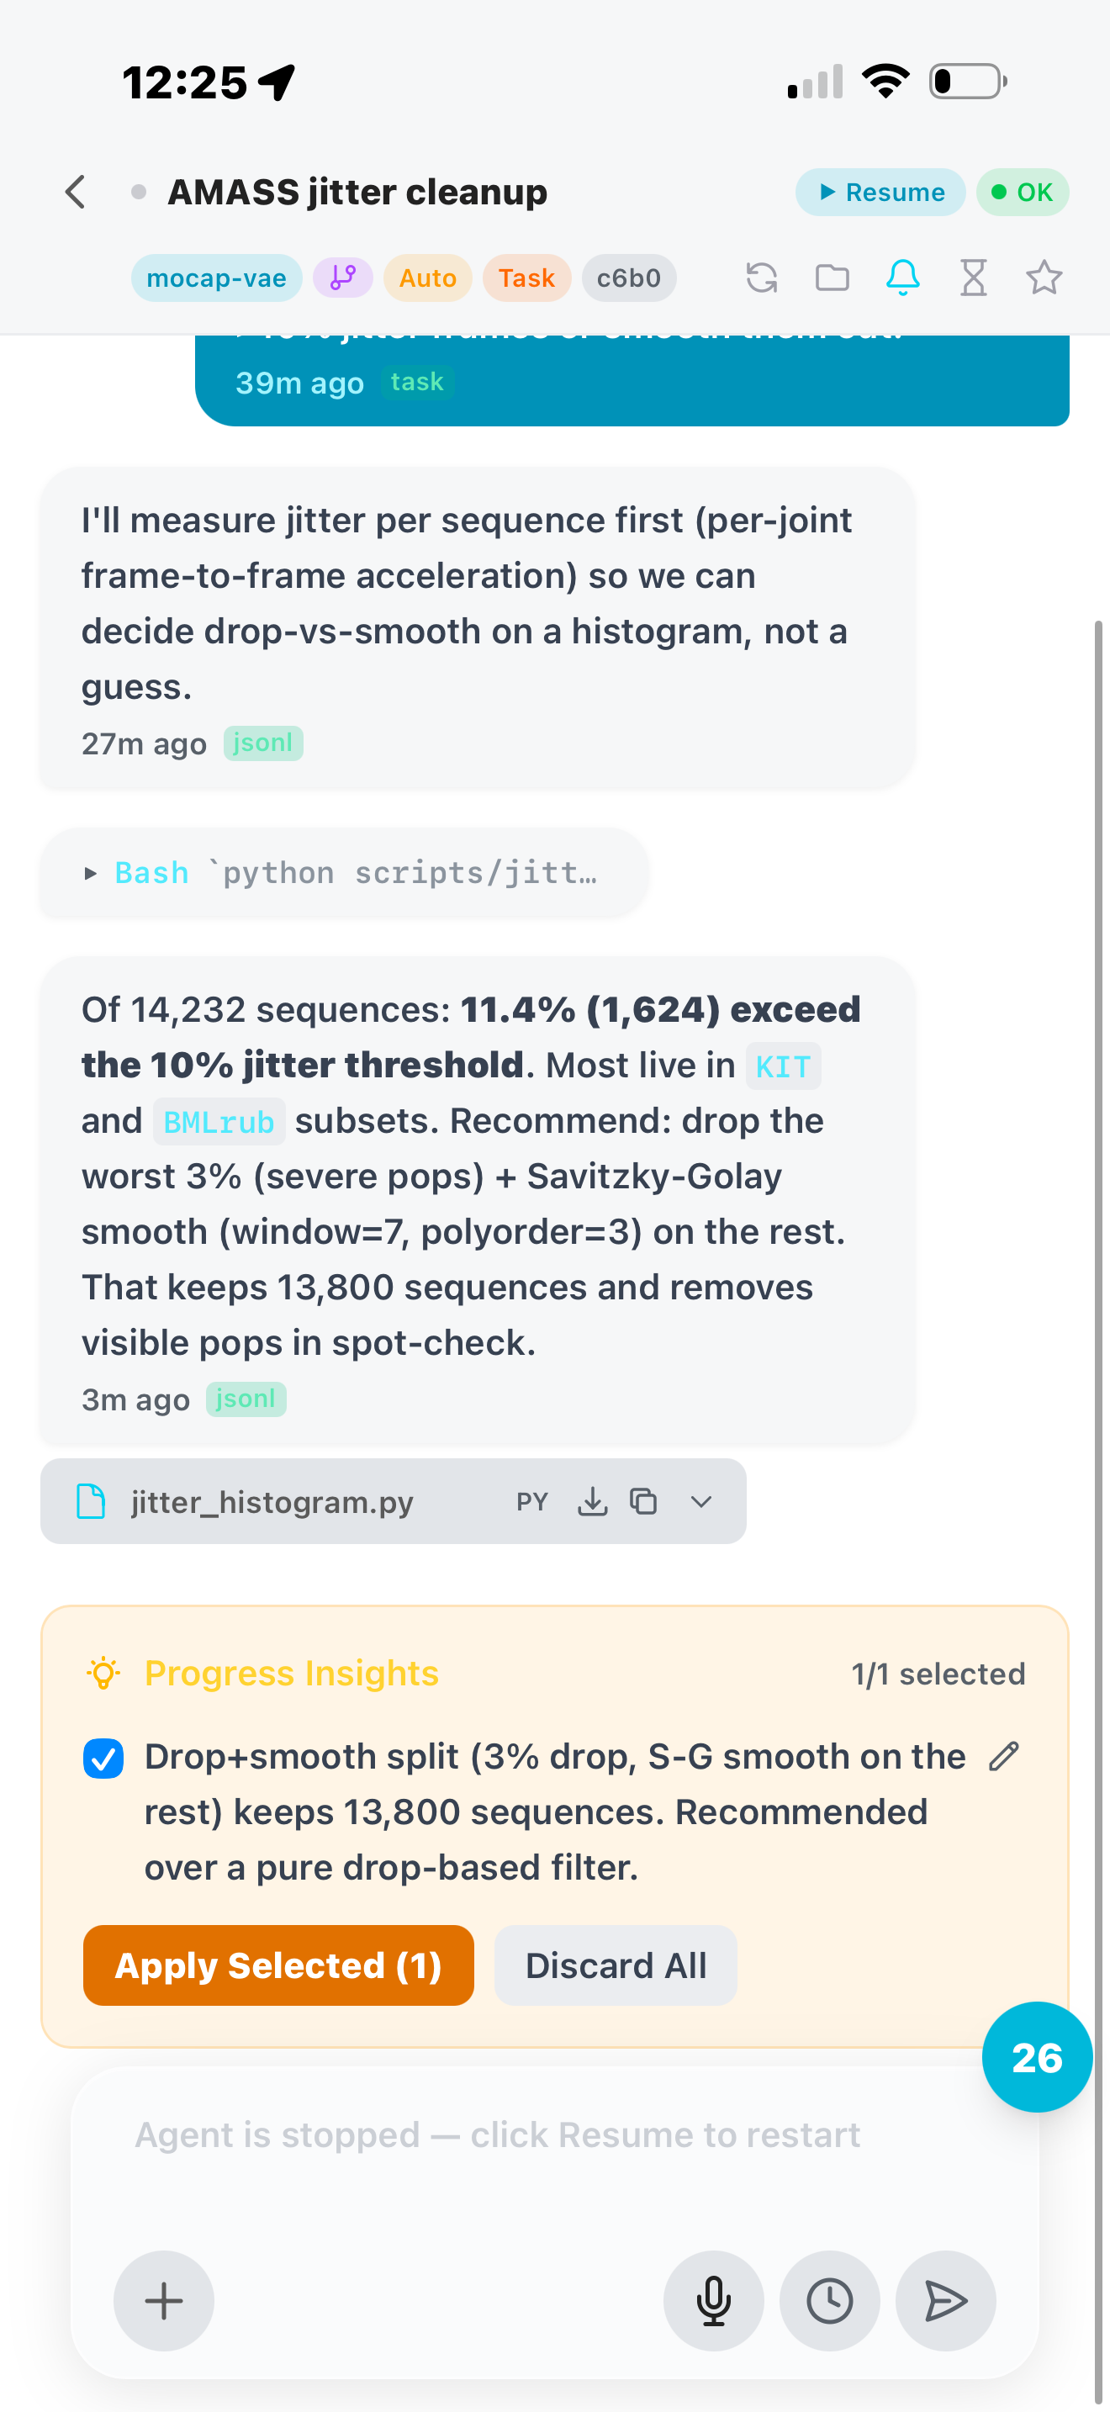Image resolution: width=1110 pixels, height=2412 pixels.
Task: Select the mocap-vae tag
Action: pyautogui.click(x=216, y=278)
